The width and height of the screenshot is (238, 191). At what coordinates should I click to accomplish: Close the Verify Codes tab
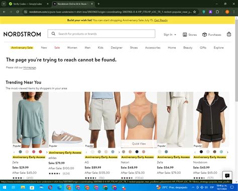click(x=48, y=4)
